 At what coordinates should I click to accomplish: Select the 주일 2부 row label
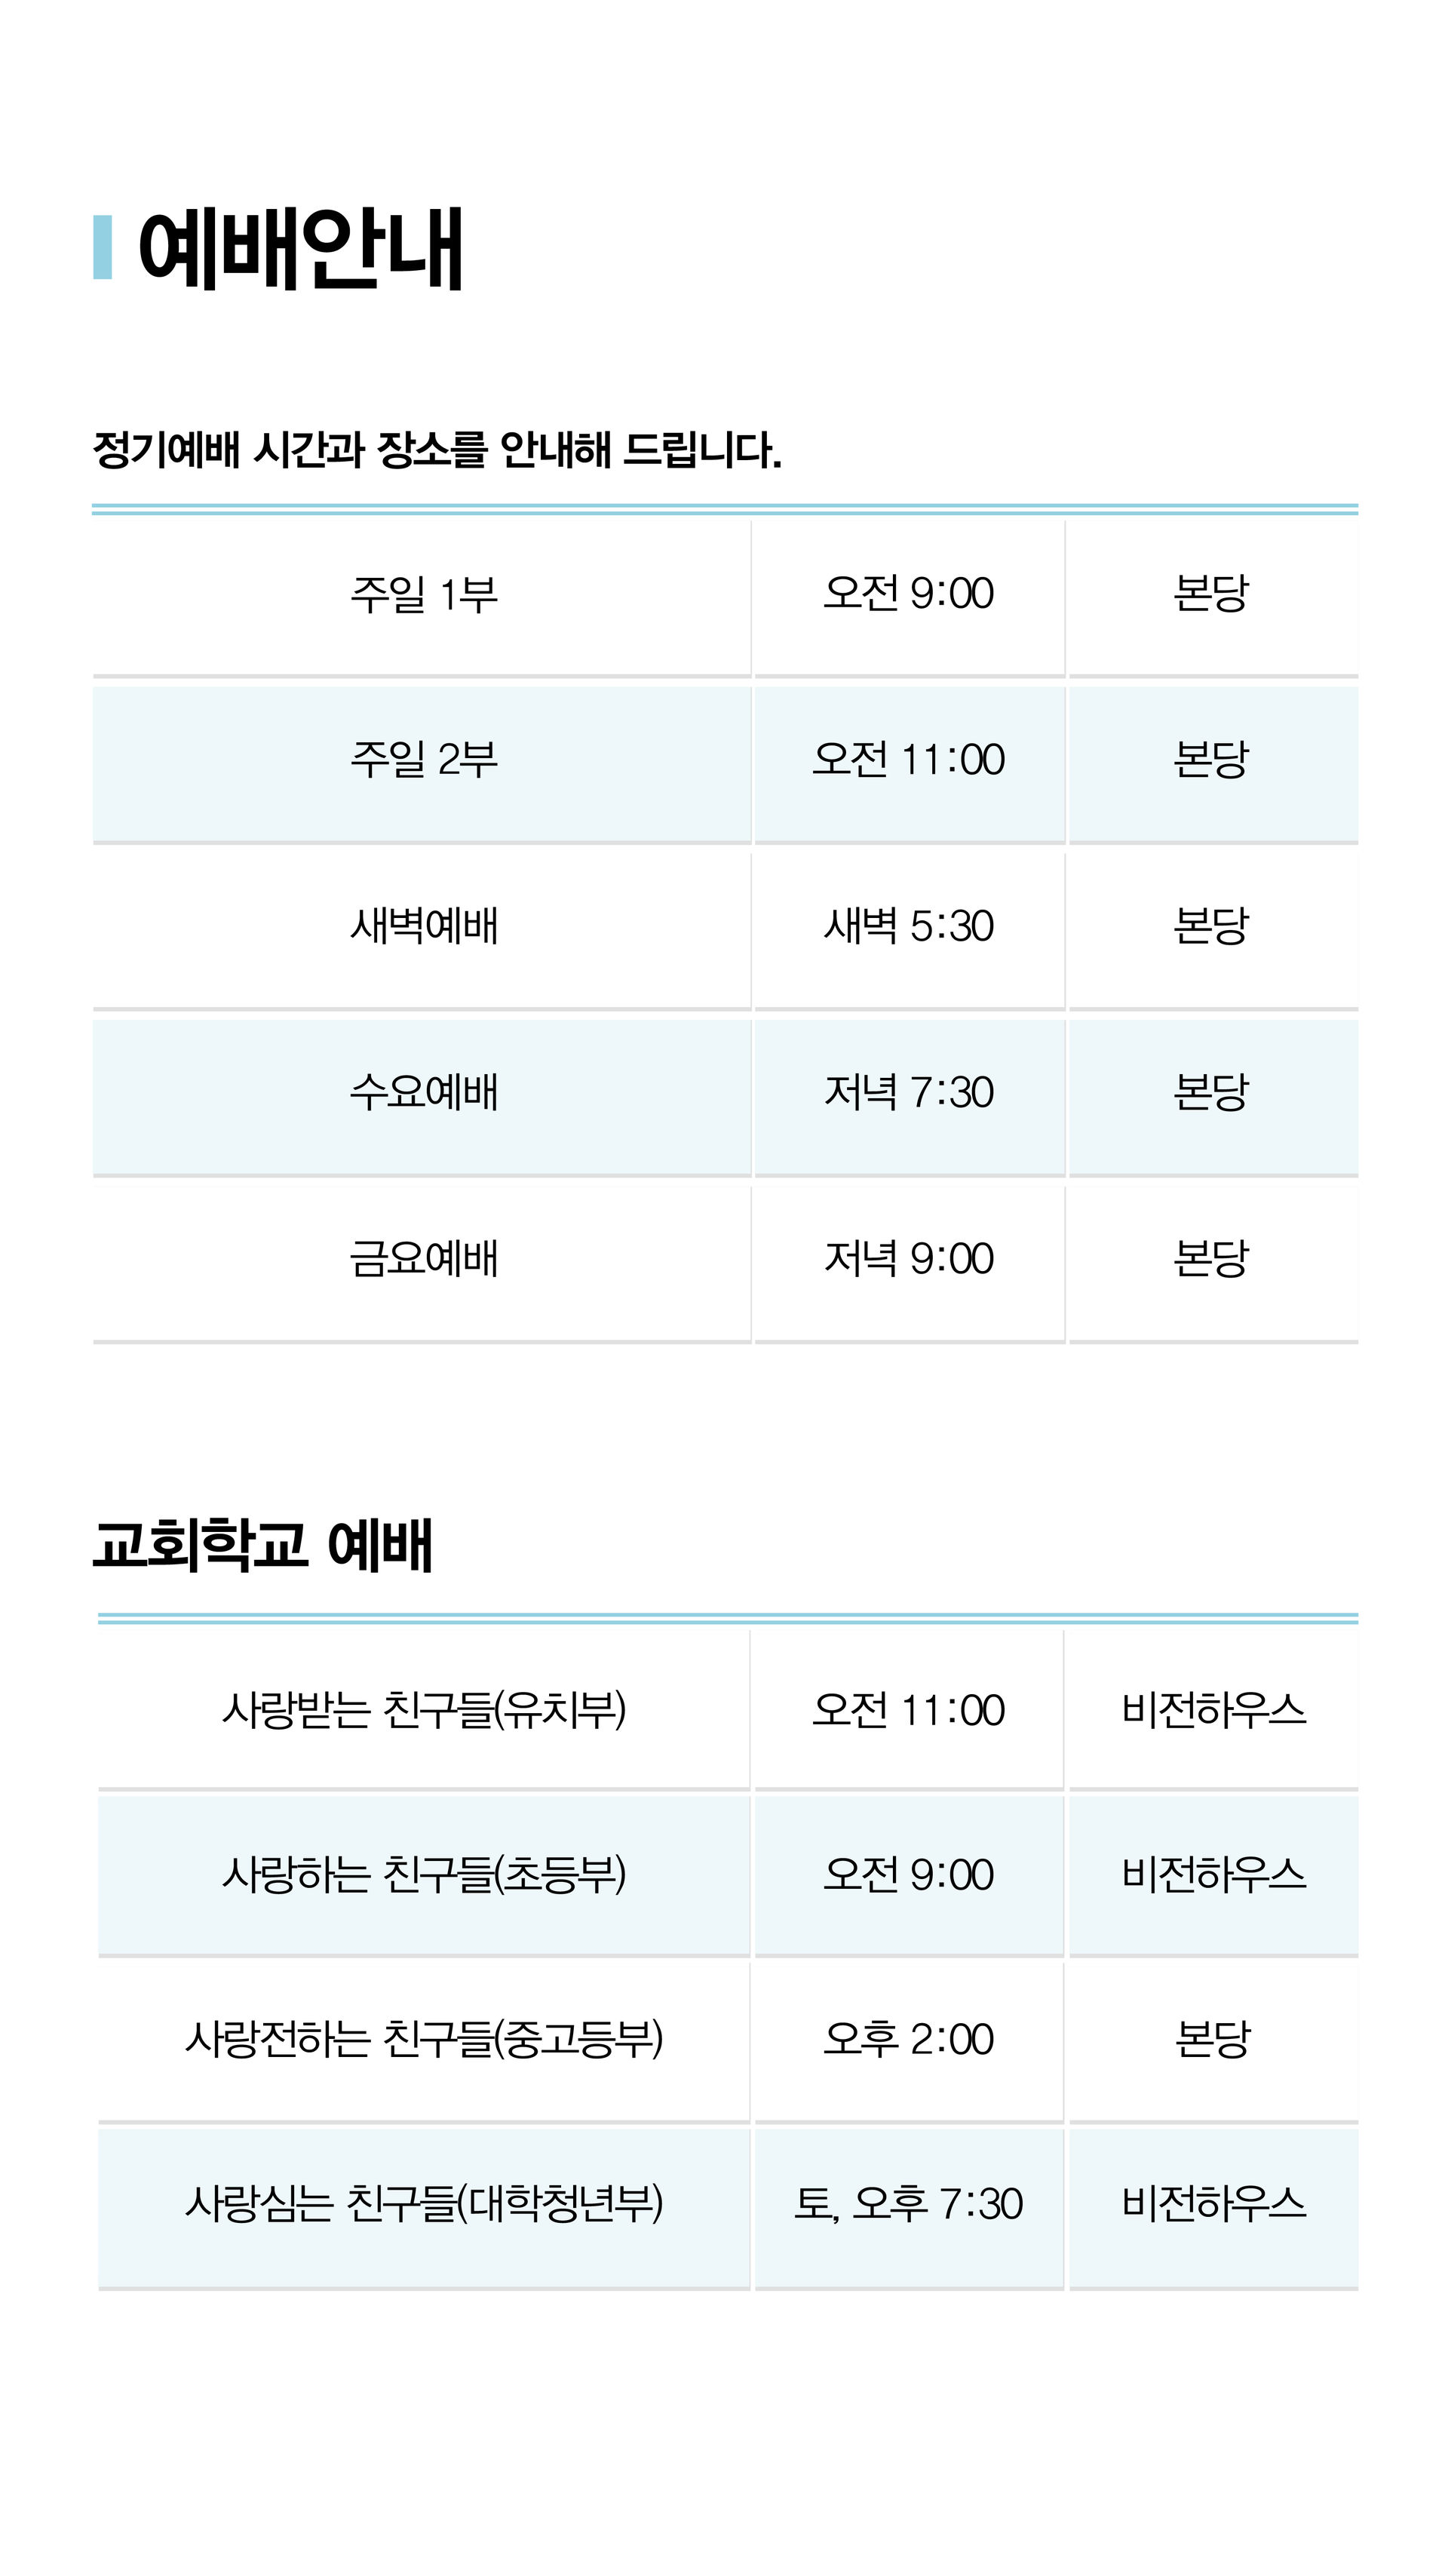423,760
